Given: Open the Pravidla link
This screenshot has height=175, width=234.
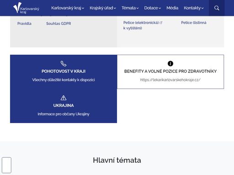Looking at the screenshot, I should point(24,24).
